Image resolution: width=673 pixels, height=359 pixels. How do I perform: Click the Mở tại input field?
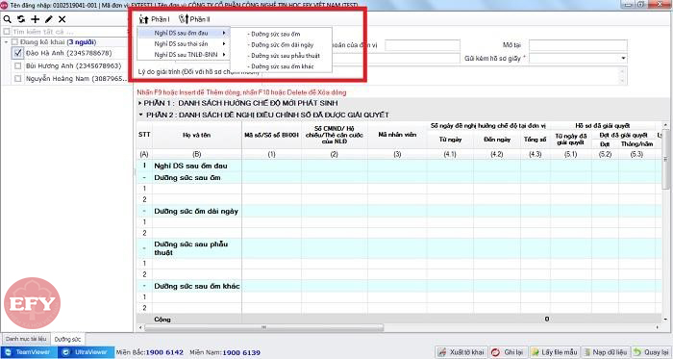click(x=578, y=45)
